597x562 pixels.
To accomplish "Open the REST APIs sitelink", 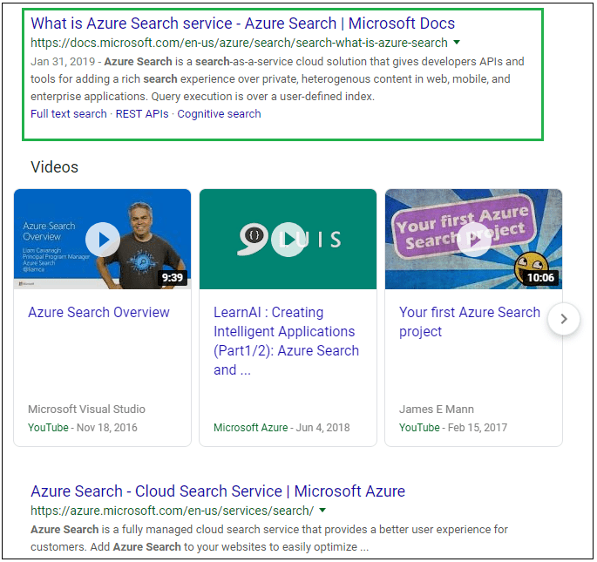I will (142, 114).
